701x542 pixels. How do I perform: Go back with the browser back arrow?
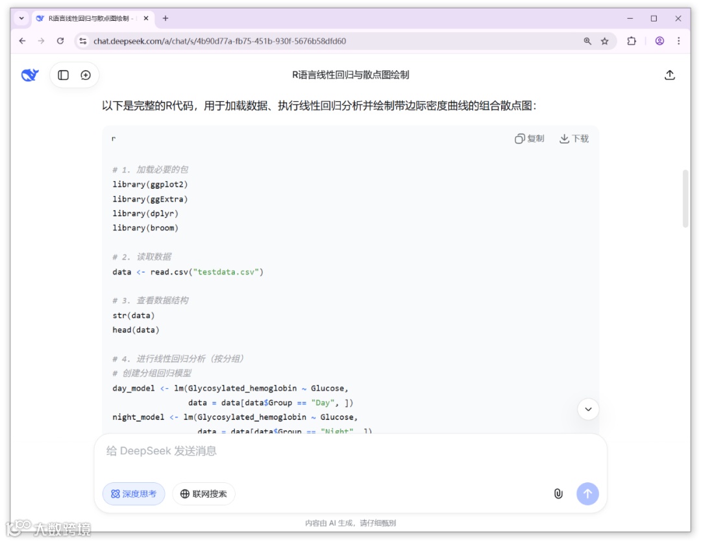[22, 41]
